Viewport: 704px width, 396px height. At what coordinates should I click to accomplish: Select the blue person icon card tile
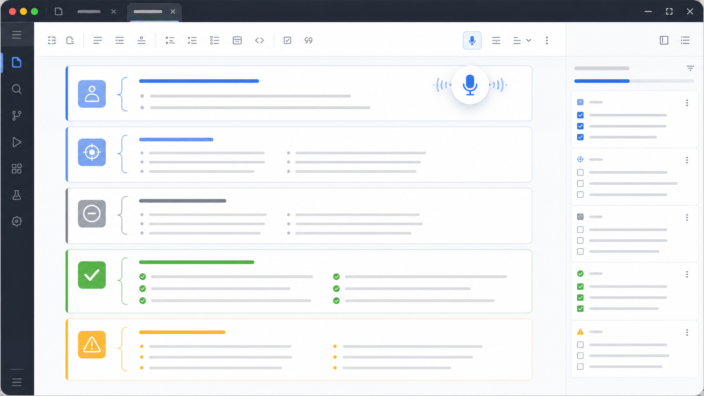92,94
